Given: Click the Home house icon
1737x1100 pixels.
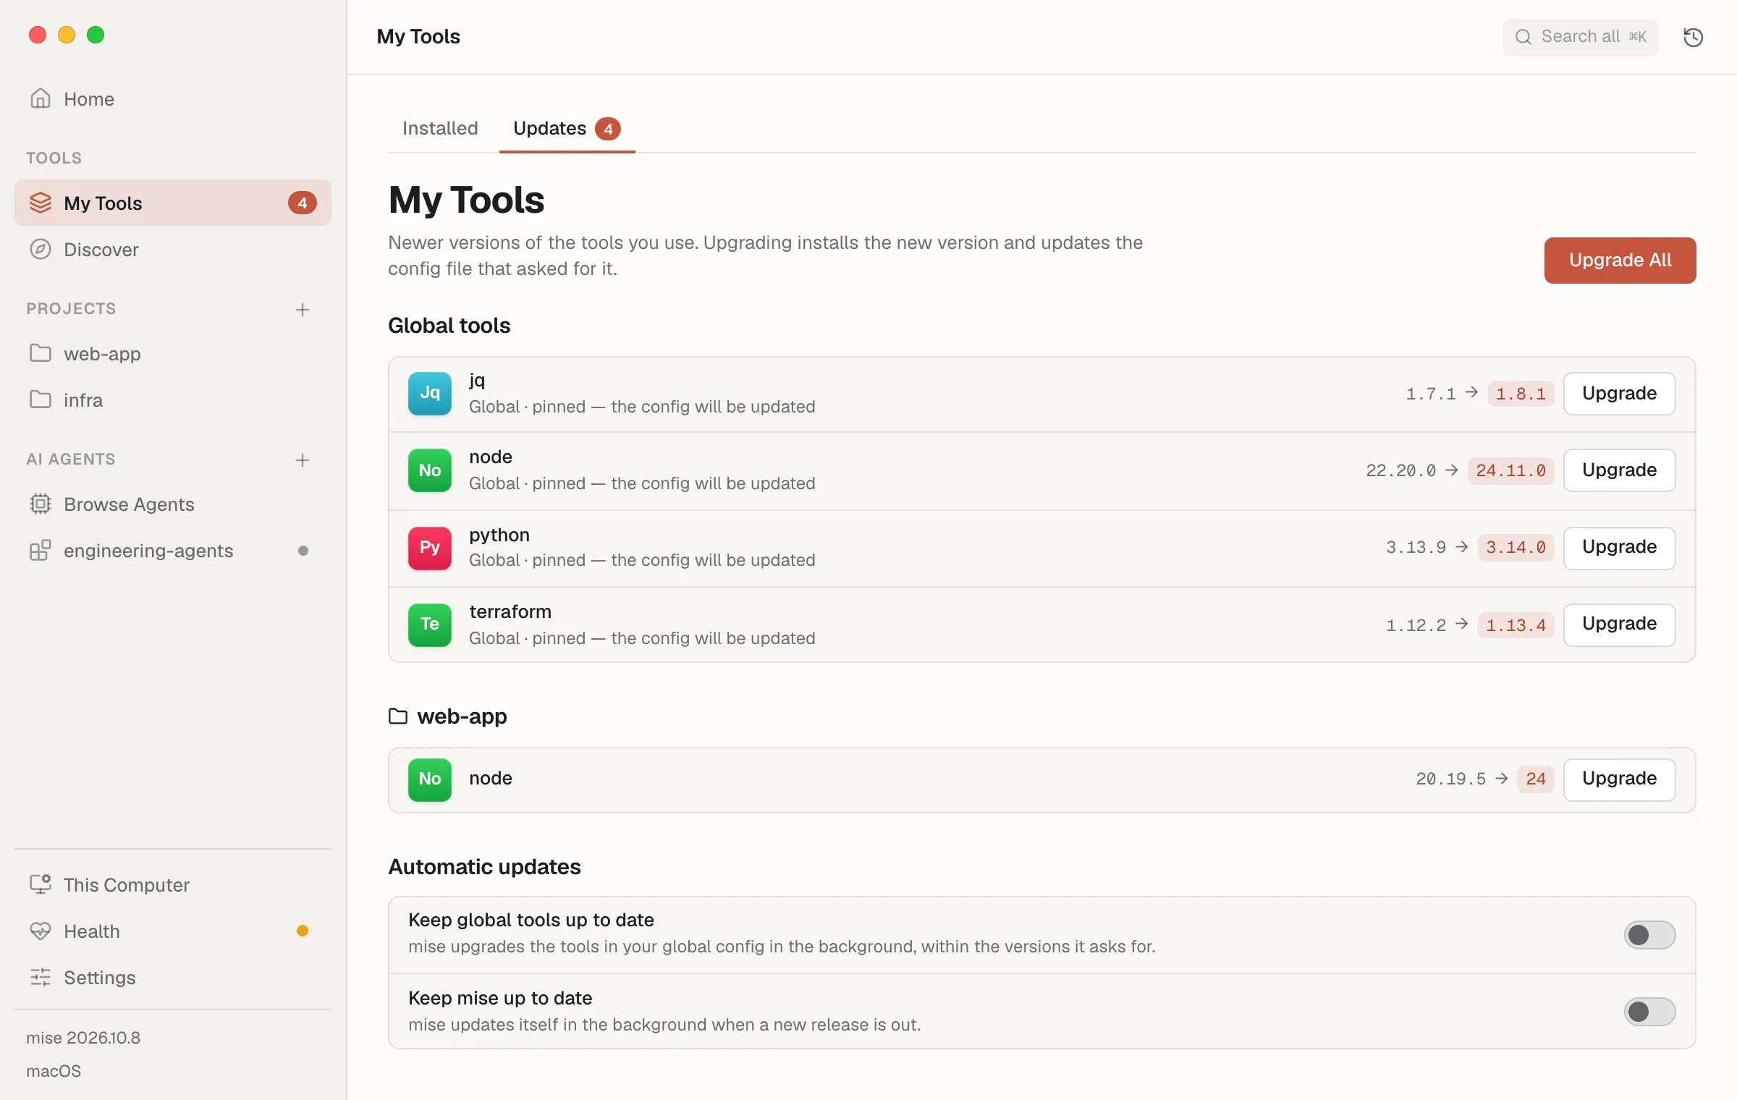Looking at the screenshot, I should [41, 98].
